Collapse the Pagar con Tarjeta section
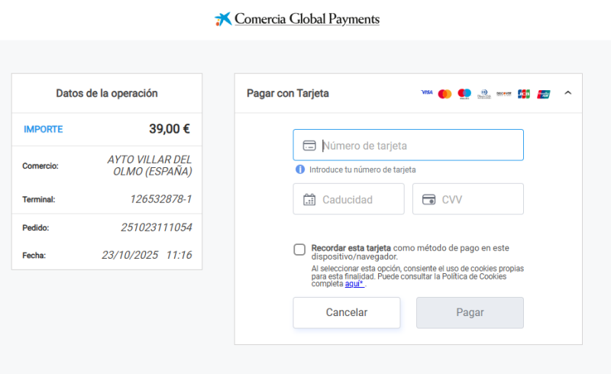The height and width of the screenshot is (374, 611). (x=567, y=93)
